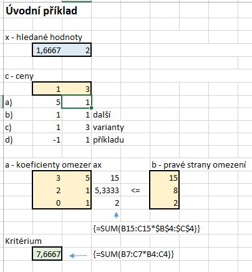Click the '<=' operator cell
The height and width of the screenshot is (272, 252).
coord(135,190)
